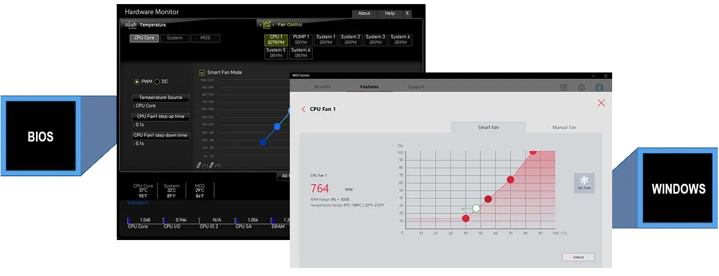Click the Fan Control graph icon

pyautogui.click(x=267, y=24)
